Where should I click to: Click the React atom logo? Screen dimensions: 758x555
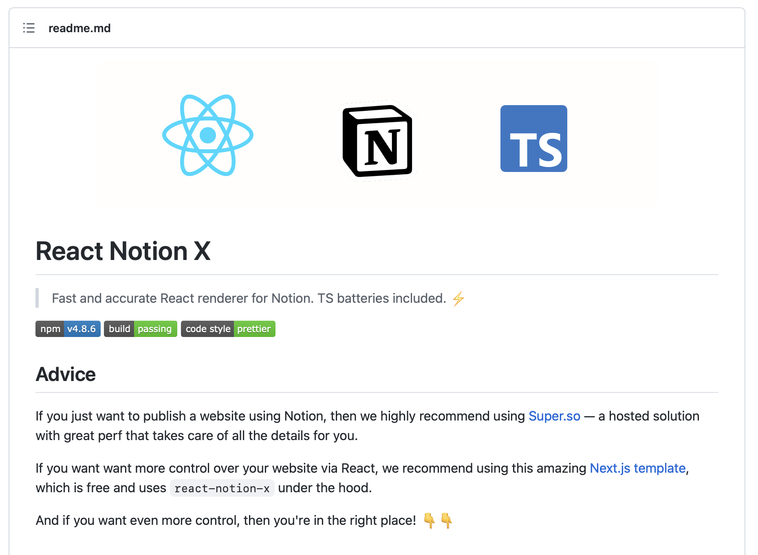coord(208,135)
